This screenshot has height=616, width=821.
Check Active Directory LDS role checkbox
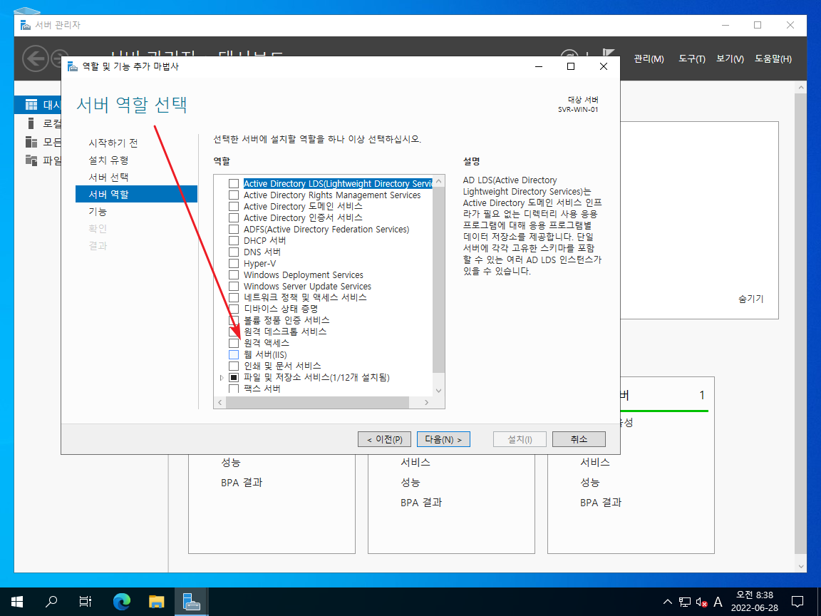pyautogui.click(x=234, y=184)
